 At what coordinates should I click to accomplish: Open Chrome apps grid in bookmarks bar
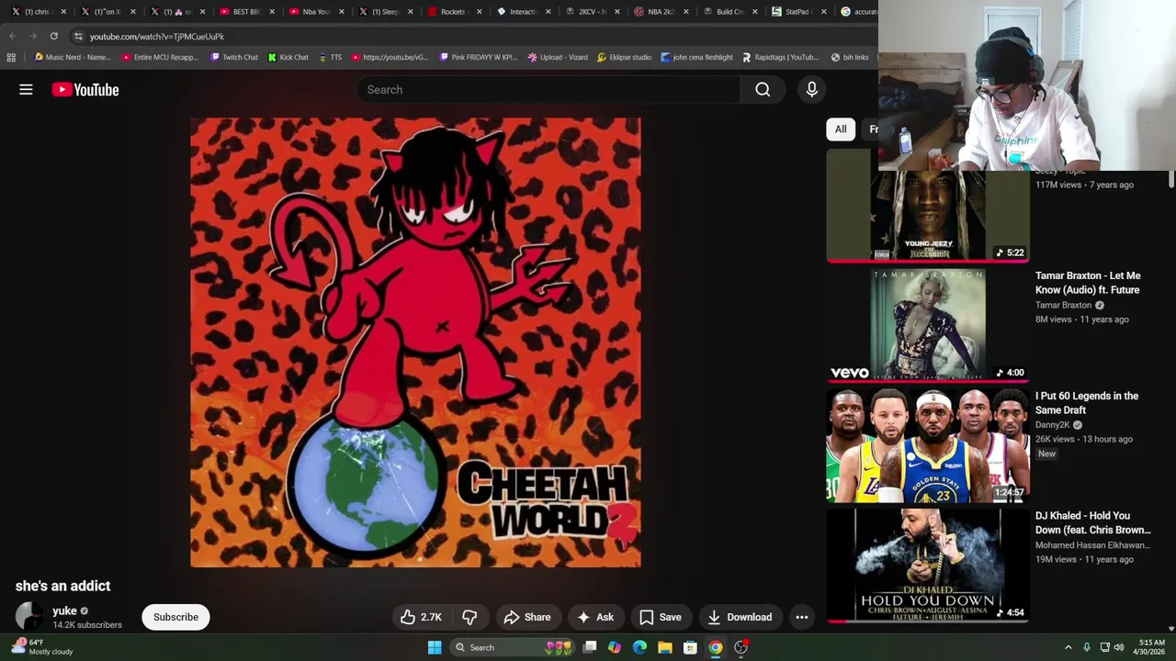[x=11, y=57]
